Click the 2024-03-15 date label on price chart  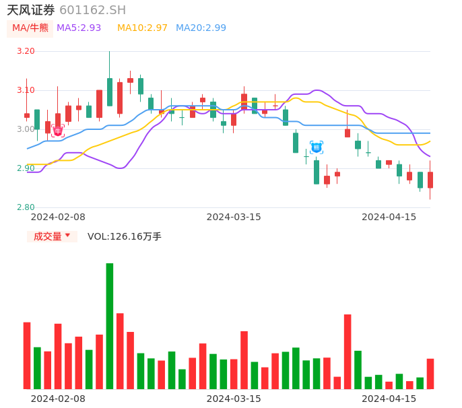[234, 217]
